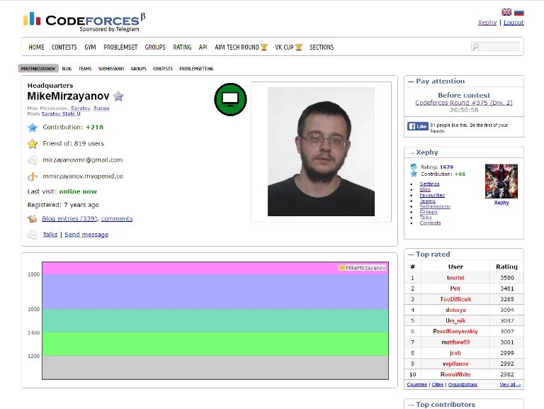The width and height of the screenshot is (544, 409).
Task: Open Saratov State U organization link
Action: [x=61, y=113]
